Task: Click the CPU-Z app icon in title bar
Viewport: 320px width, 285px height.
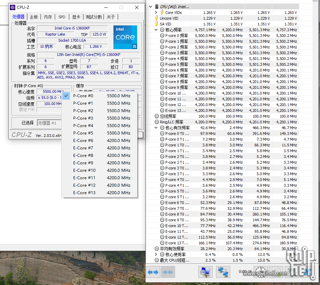Action: (13, 7)
